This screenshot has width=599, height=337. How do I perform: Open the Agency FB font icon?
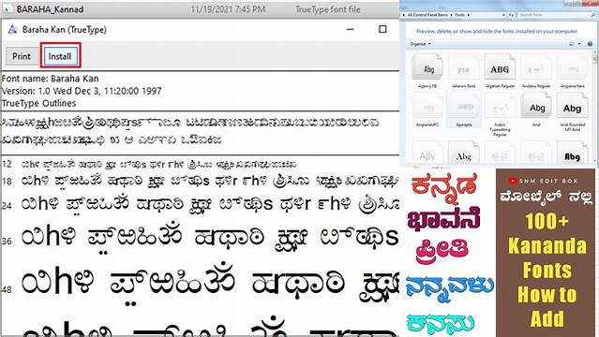click(x=427, y=69)
